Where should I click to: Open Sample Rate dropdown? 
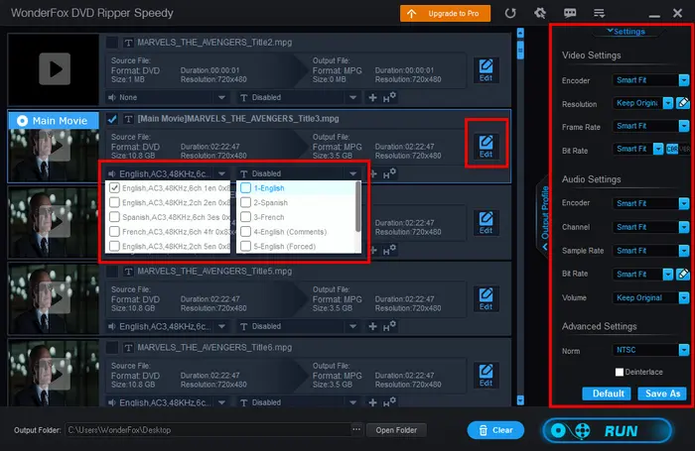(651, 251)
